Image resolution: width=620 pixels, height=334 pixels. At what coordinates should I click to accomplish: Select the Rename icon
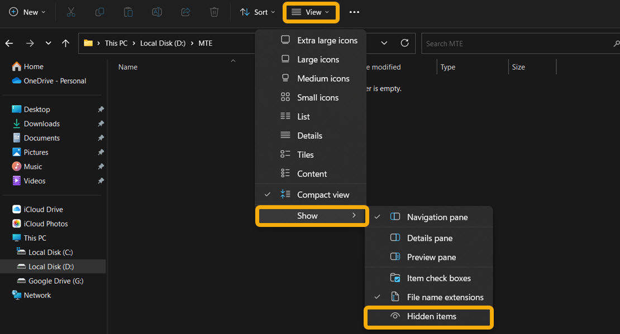156,12
